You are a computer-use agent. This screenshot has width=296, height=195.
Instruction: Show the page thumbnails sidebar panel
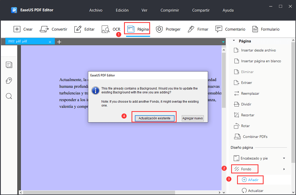(9, 65)
